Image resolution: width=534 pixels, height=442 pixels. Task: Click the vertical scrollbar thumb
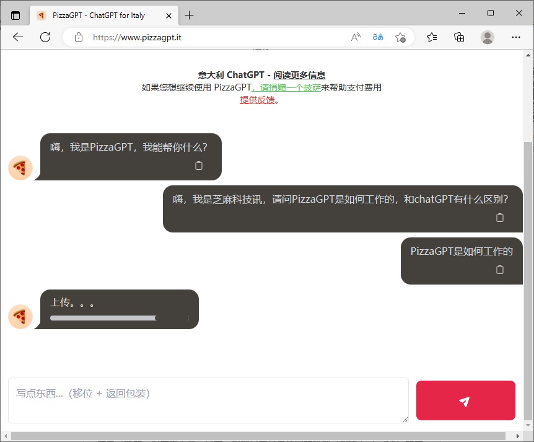528,281
